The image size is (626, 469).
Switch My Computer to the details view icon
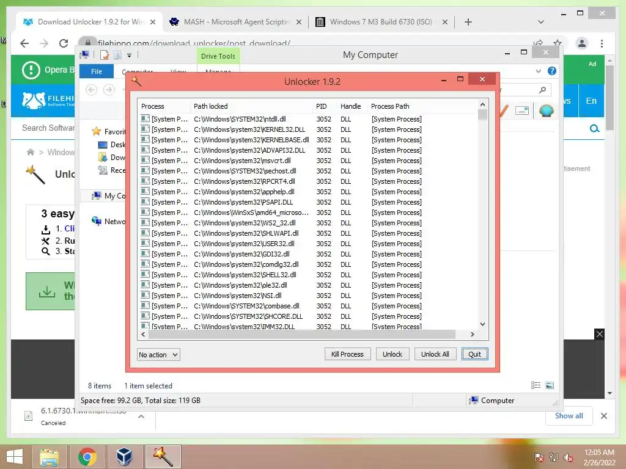pos(536,385)
